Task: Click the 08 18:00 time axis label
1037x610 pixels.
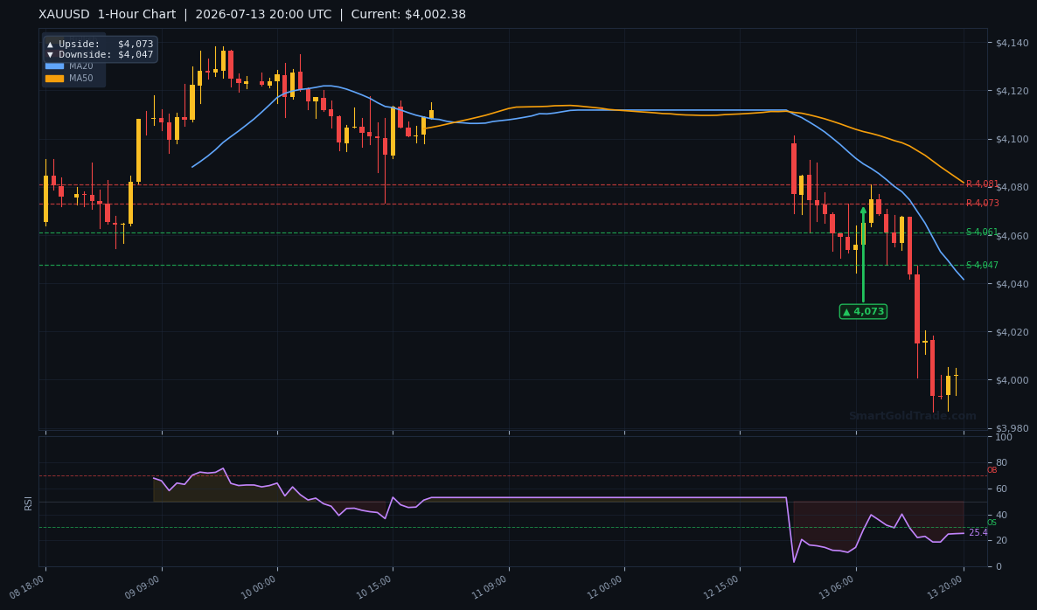Action: (28, 586)
